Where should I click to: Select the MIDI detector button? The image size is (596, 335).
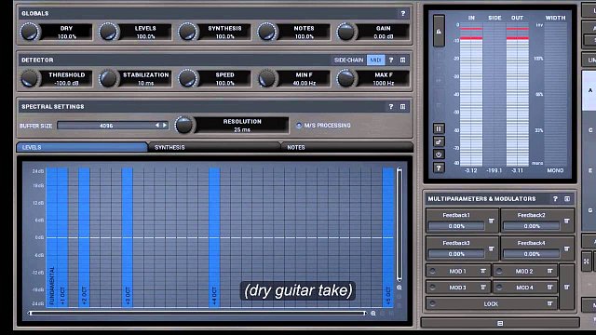pyautogui.click(x=375, y=60)
